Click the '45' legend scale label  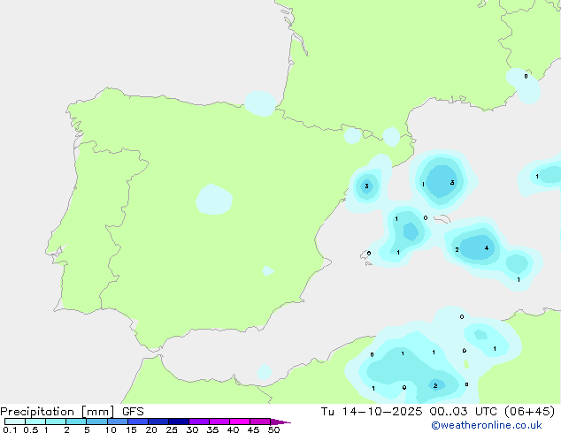(253, 429)
